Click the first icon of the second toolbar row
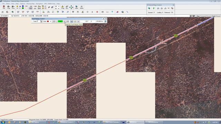Screen dimensions: 221x124 [2, 12]
